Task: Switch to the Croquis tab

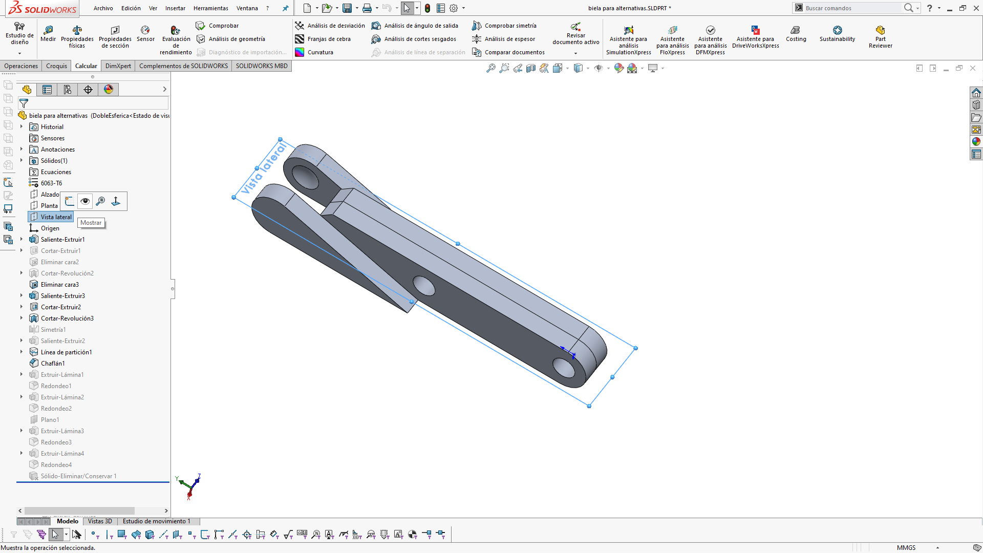Action: point(56,66)
